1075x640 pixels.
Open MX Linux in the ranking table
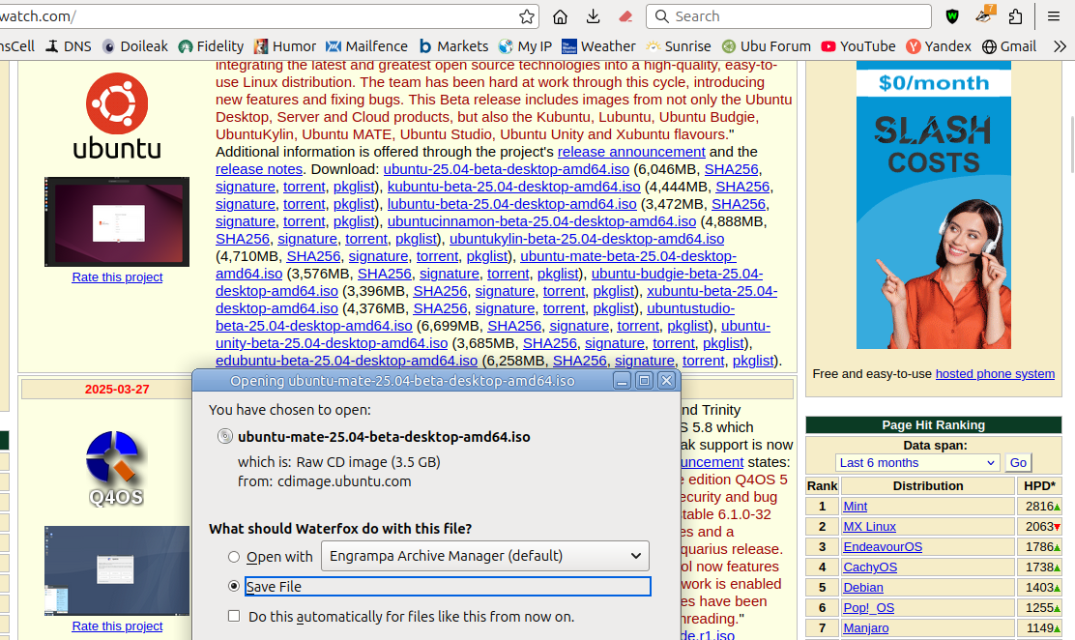[869, 527]
